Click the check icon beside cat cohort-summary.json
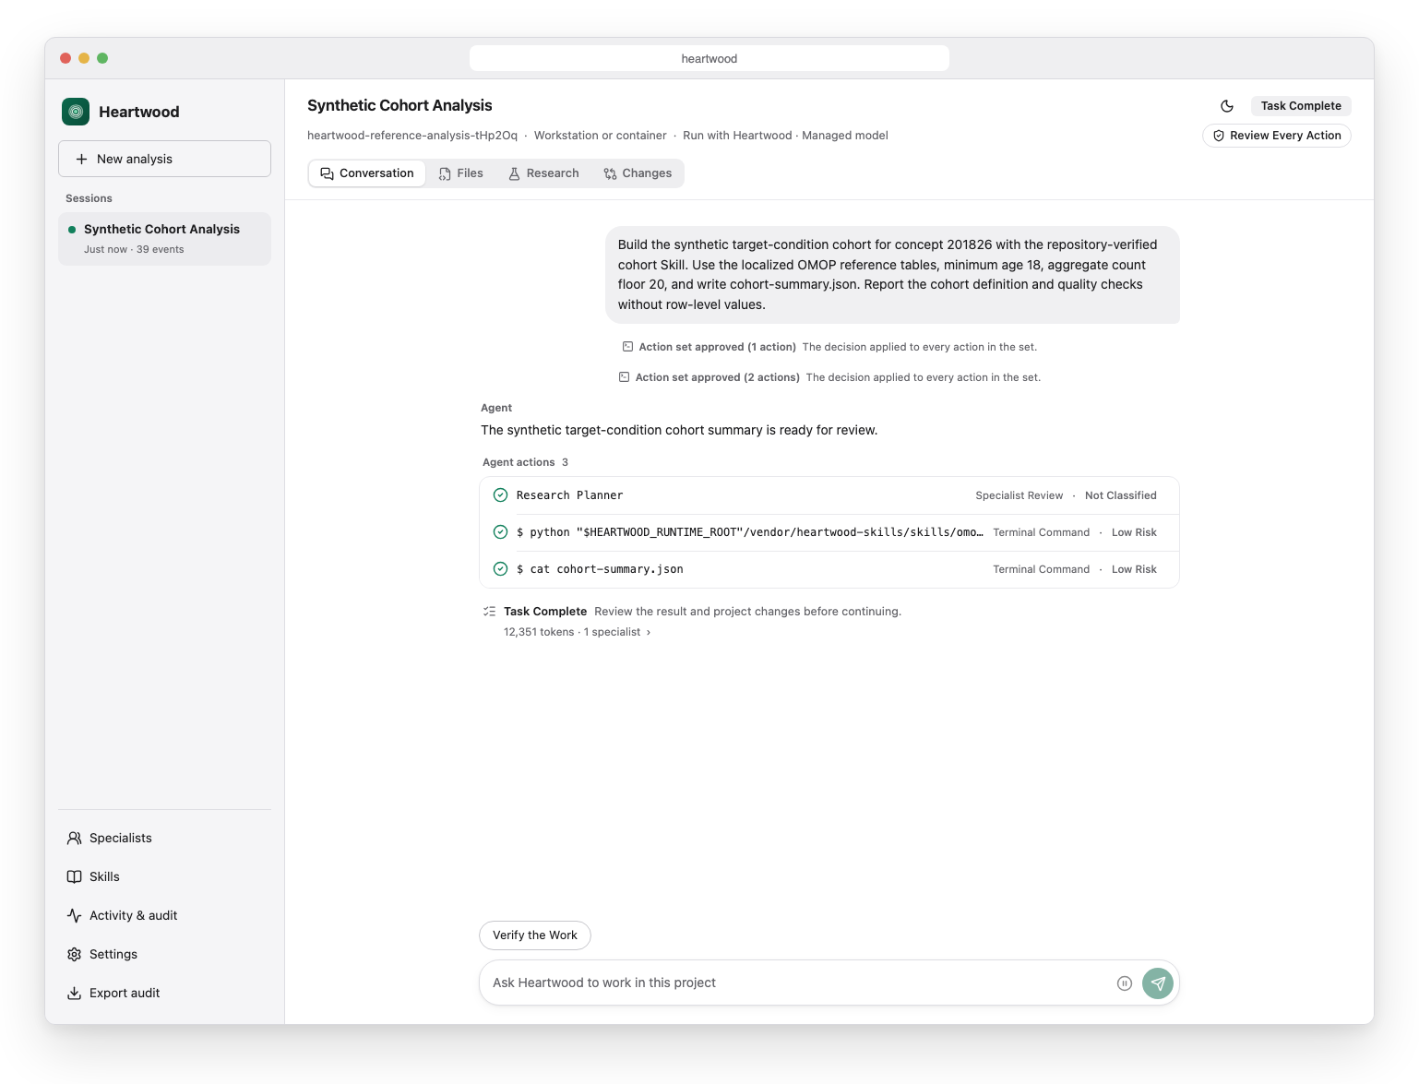This screenshot has height=1084, width=1419. (x=500, y=569)
